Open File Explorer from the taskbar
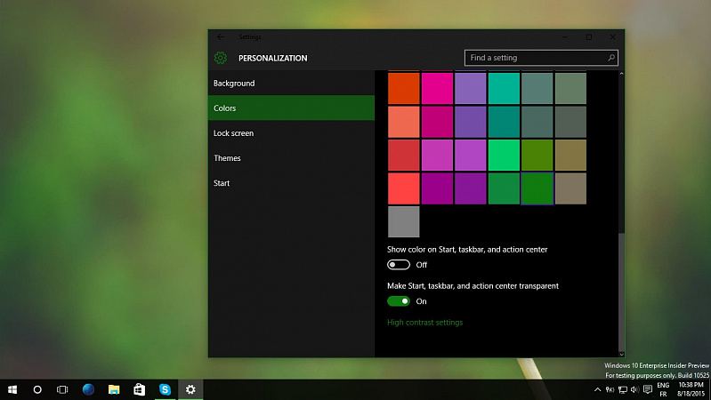711x400 pixels. click(x=114, y=389)
